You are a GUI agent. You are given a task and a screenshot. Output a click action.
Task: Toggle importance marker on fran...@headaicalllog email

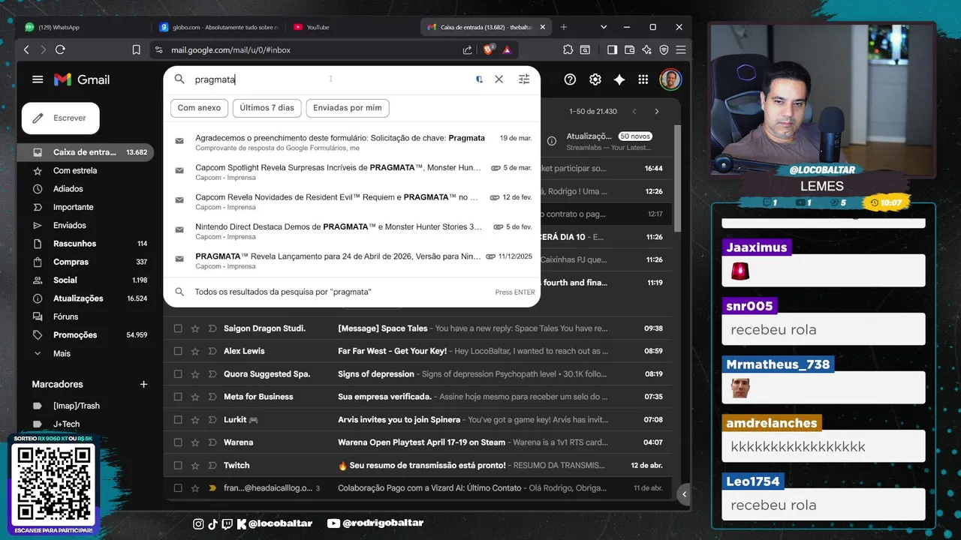click(212, 488)
